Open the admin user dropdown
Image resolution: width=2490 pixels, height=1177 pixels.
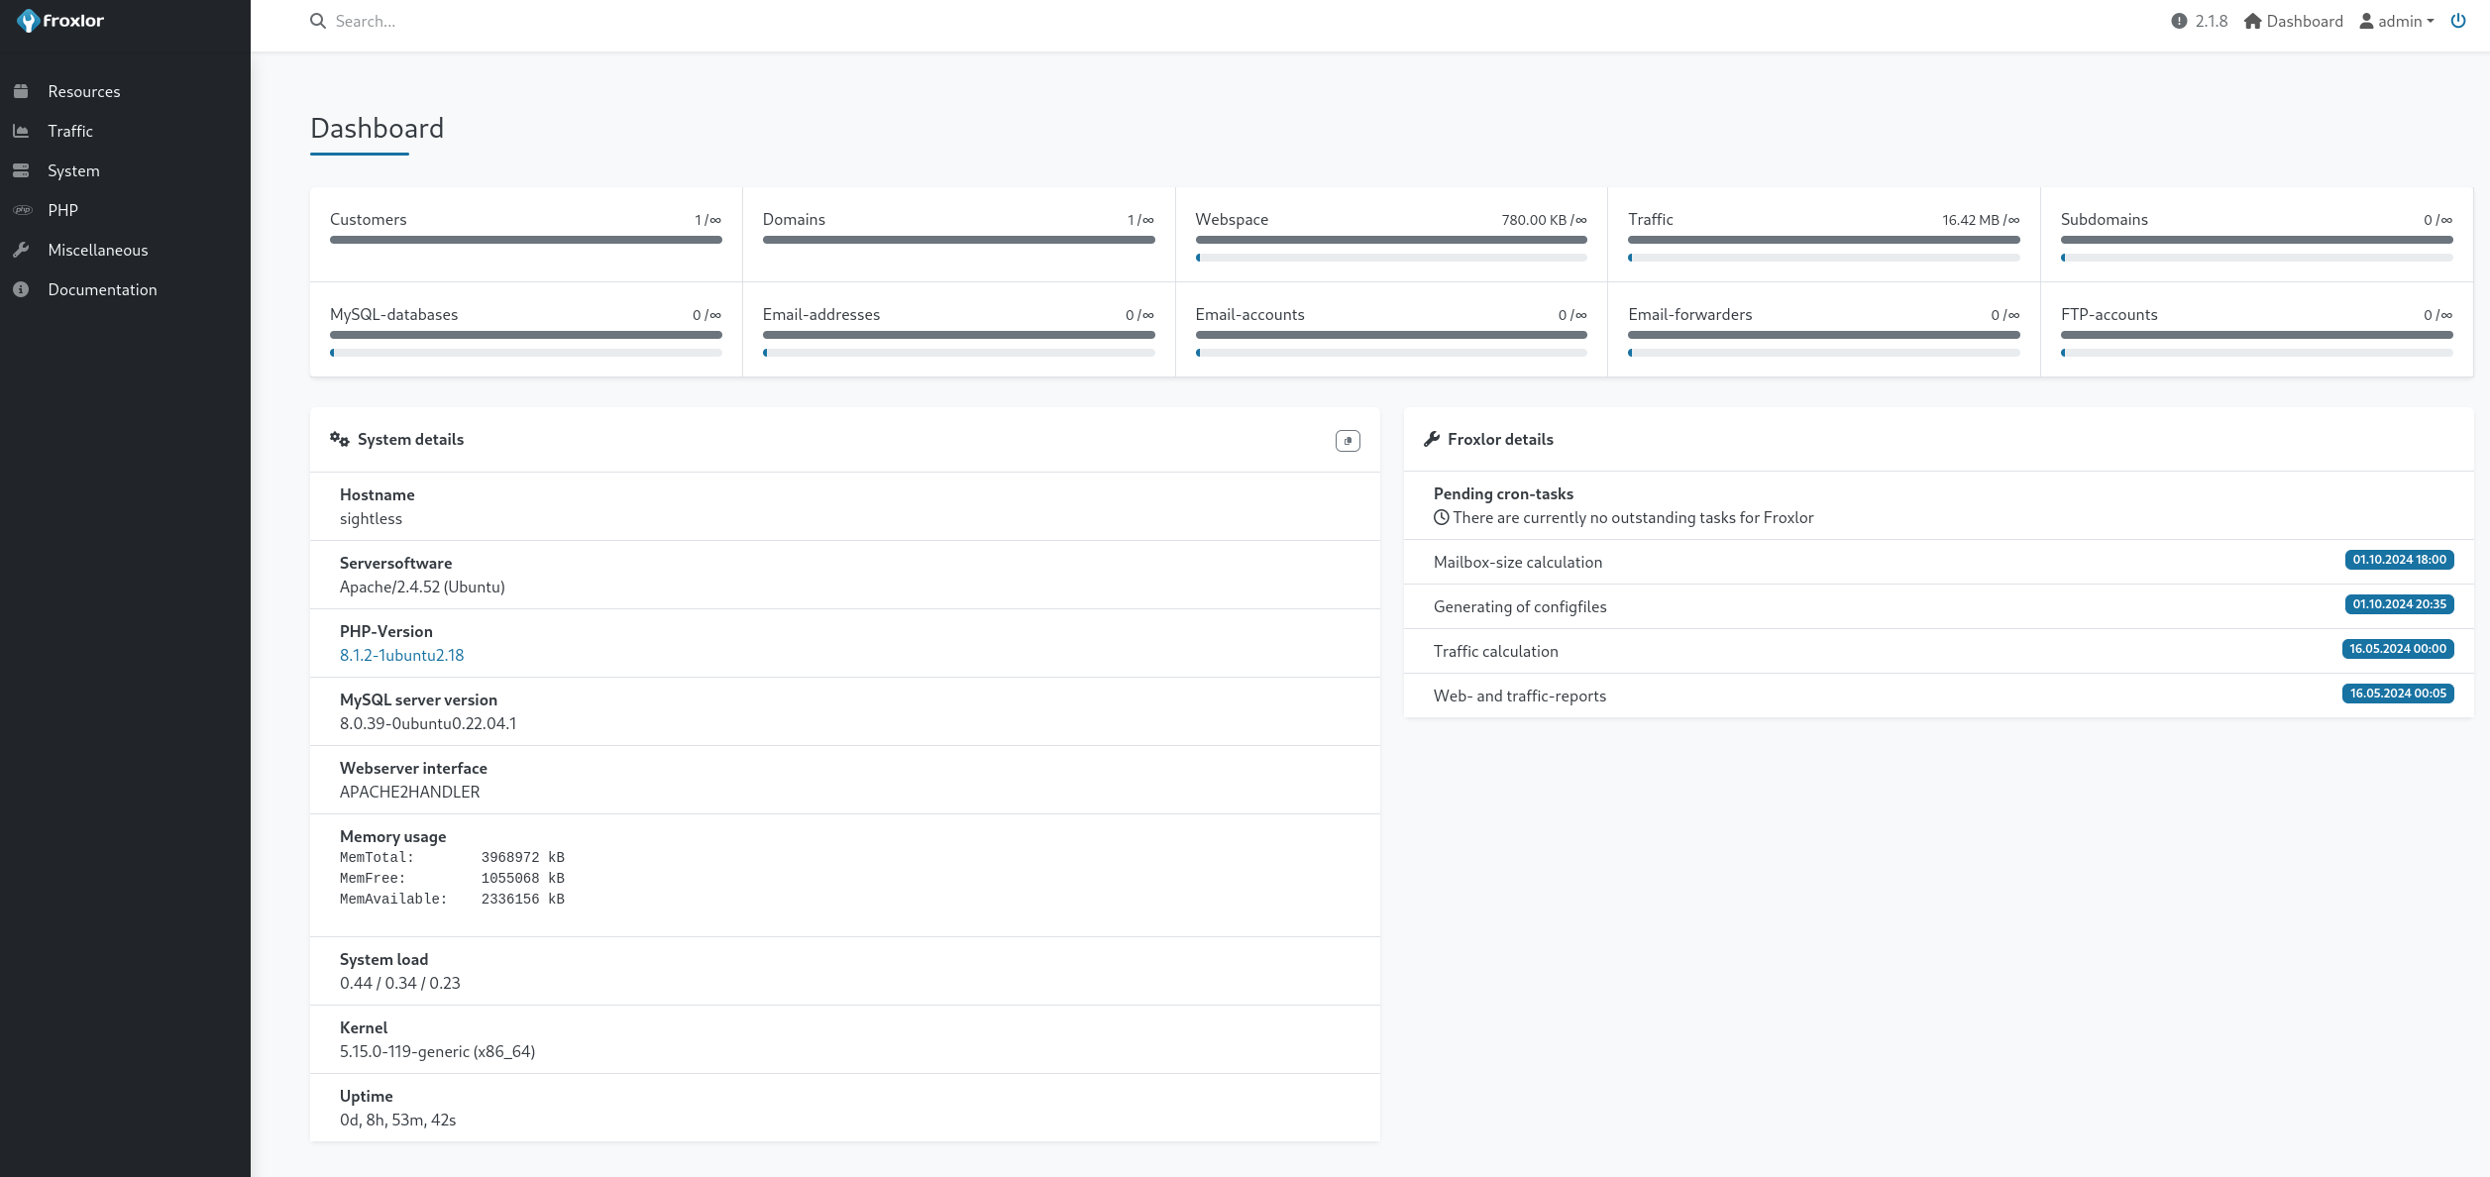(2396, 21)
